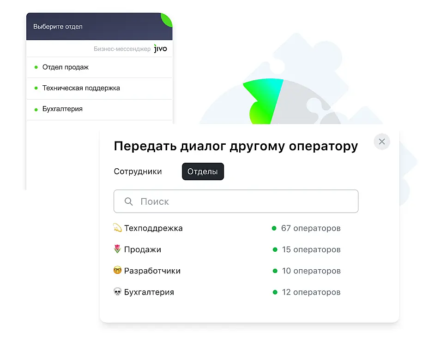The height and width of the screenshot is (337, 422).
Task: Click the green dot beside widget Бухгалтерия
Action: 36,109
